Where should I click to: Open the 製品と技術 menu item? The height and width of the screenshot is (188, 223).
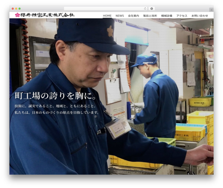coord(150,16)
